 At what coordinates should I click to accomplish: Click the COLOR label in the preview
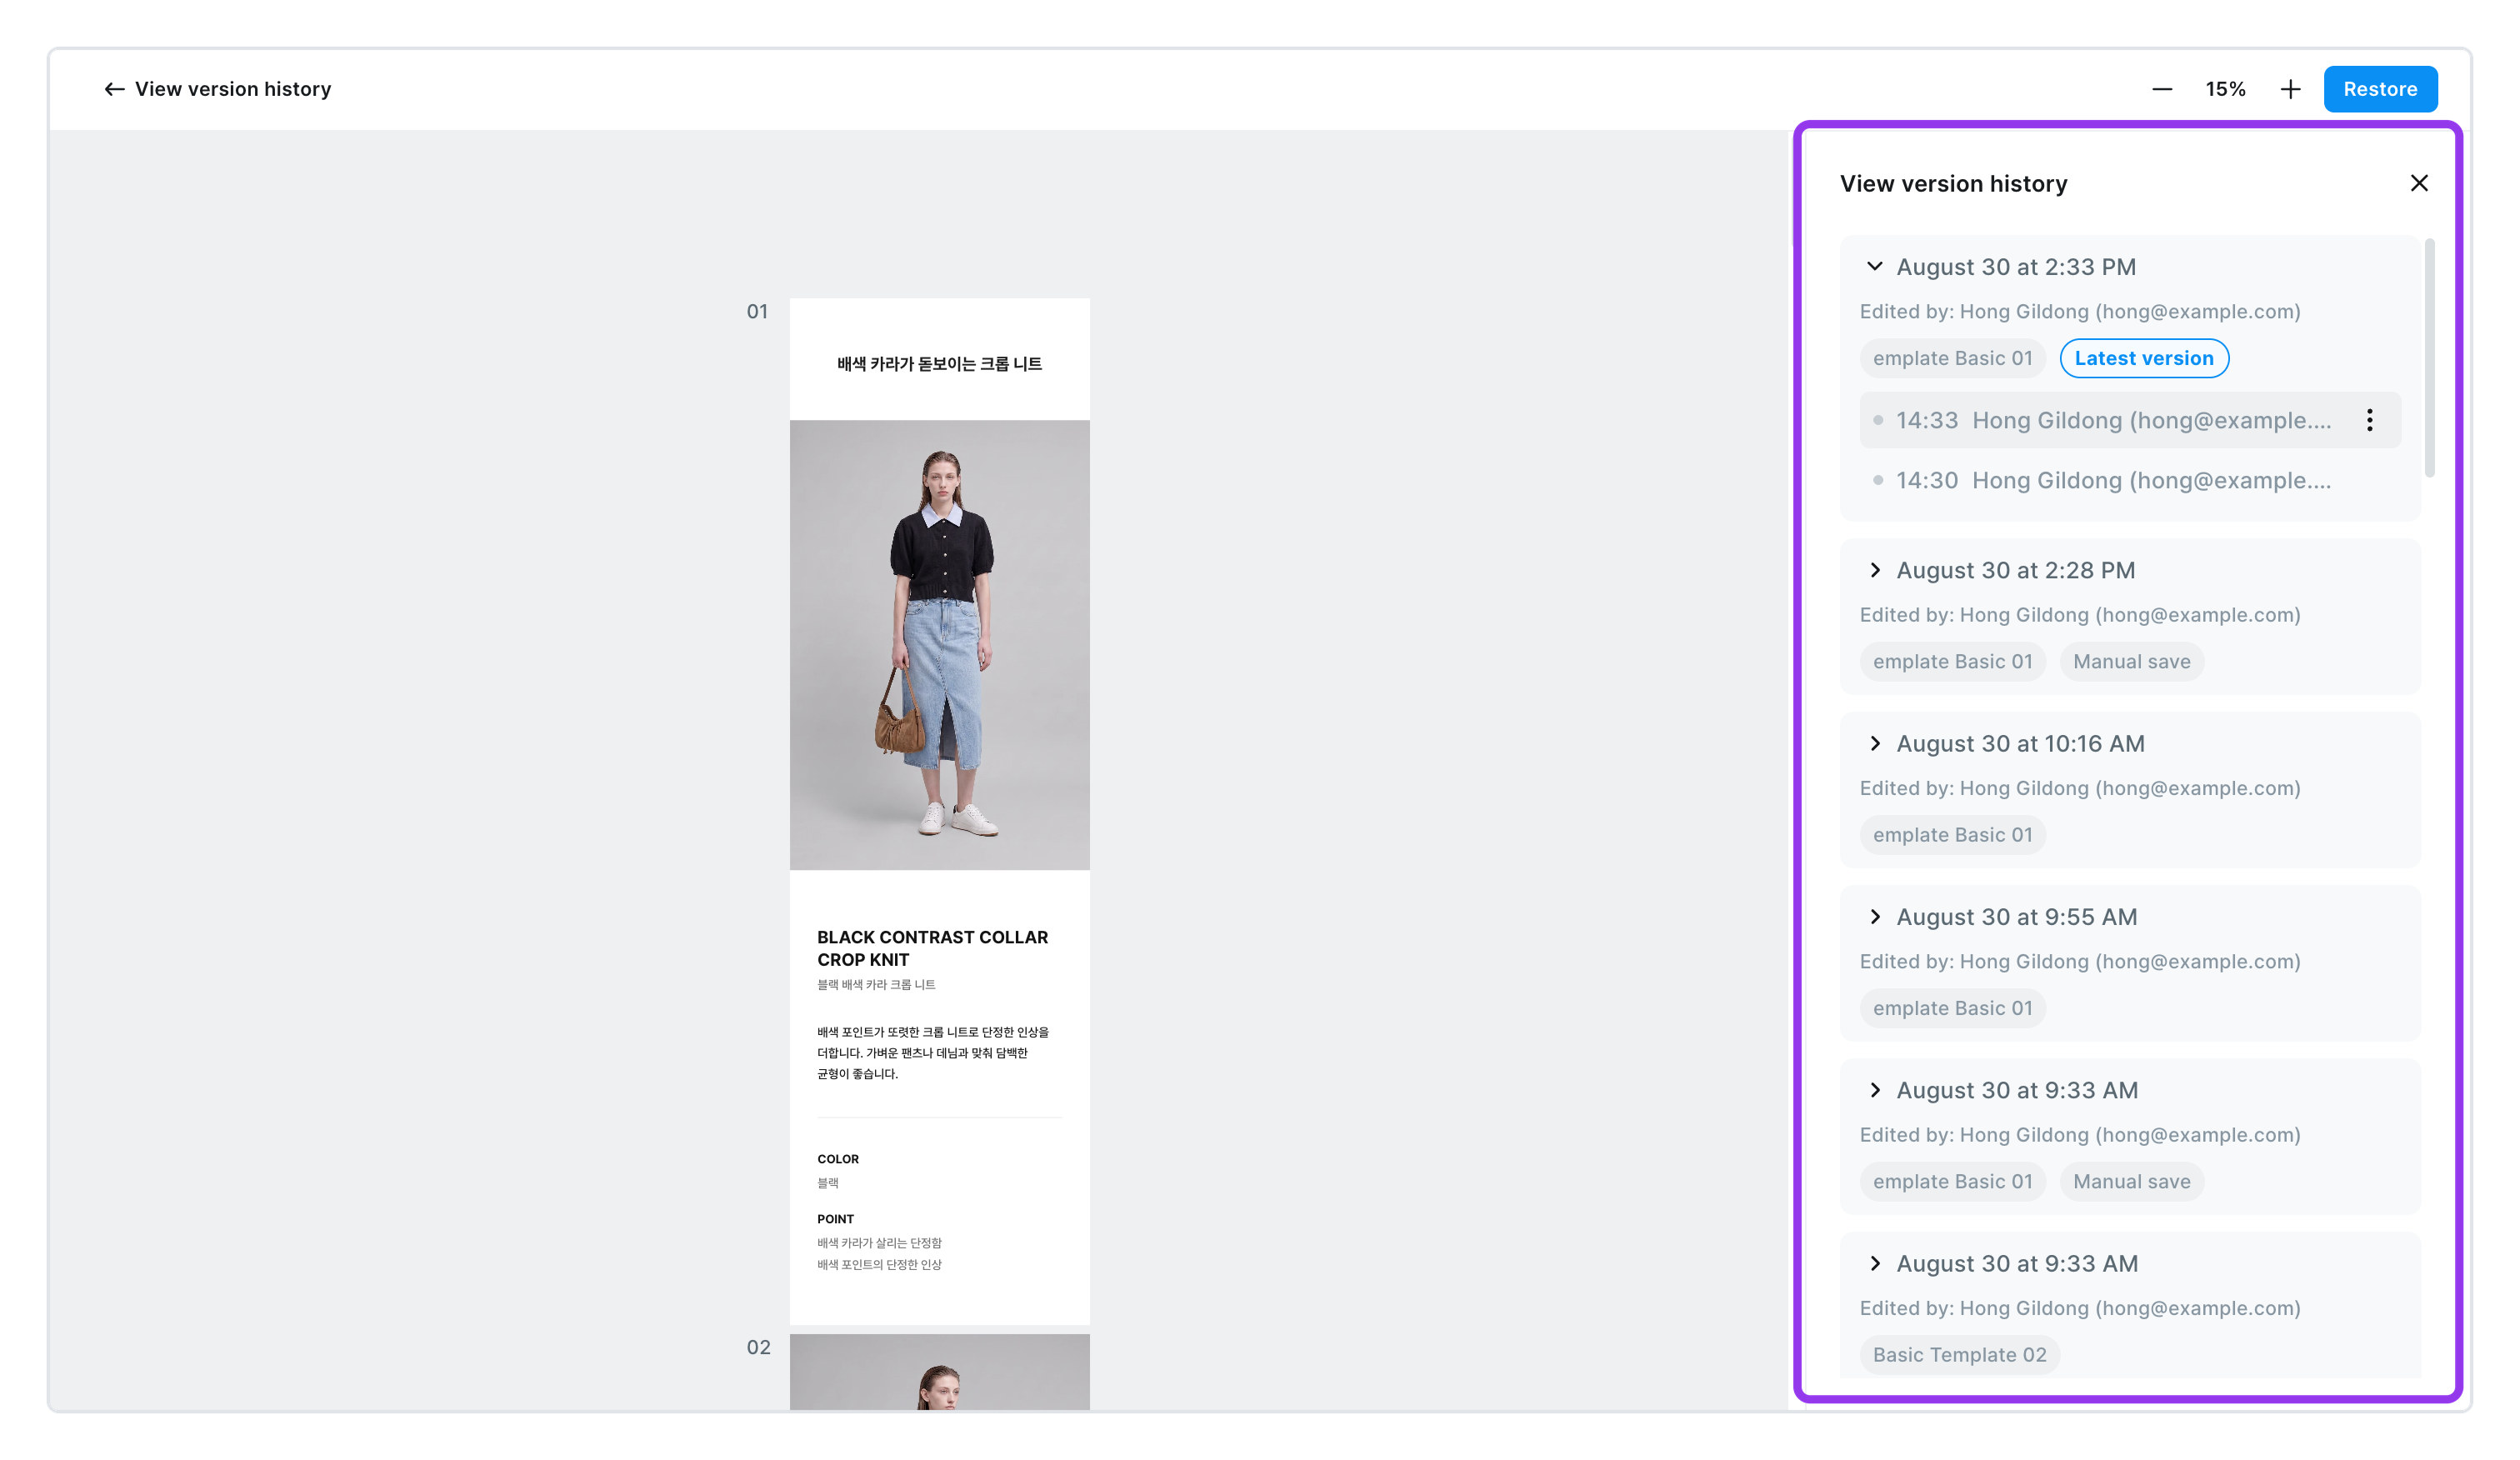point(838,1159)
